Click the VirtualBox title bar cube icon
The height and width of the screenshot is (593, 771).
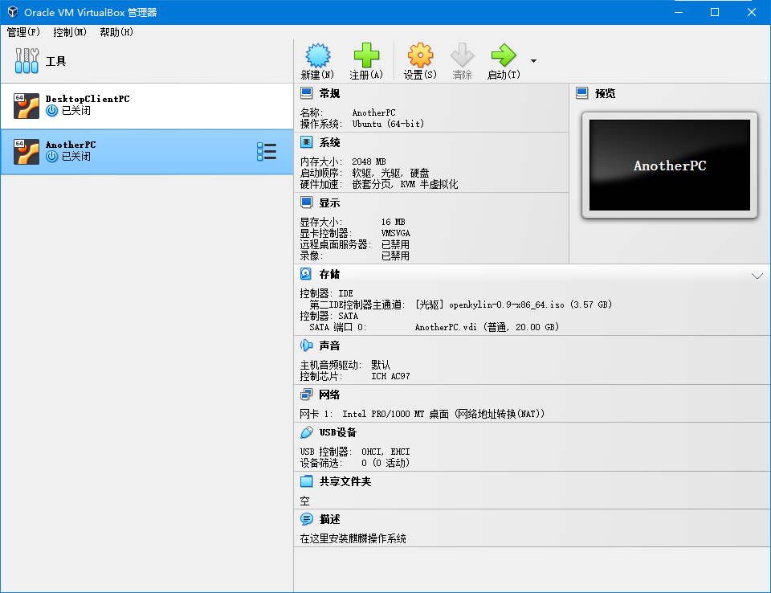(x=13, y=12)
